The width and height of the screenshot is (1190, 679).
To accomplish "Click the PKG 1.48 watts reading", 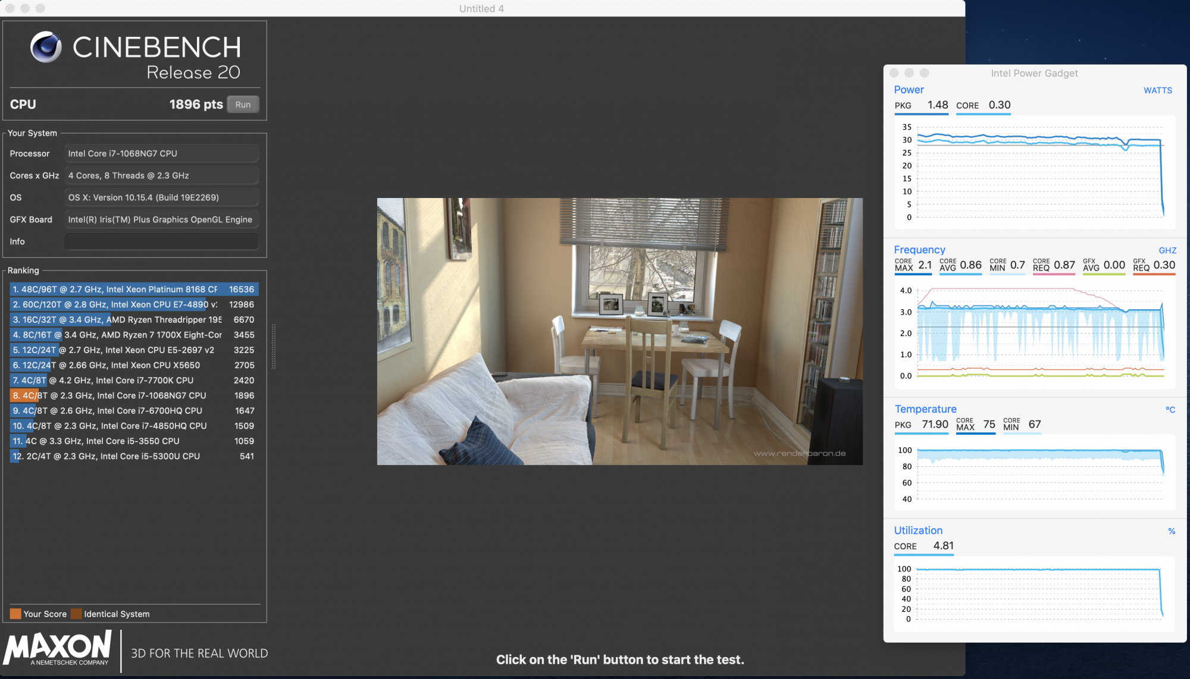I will pyautogui.click(x=921, y=105).
